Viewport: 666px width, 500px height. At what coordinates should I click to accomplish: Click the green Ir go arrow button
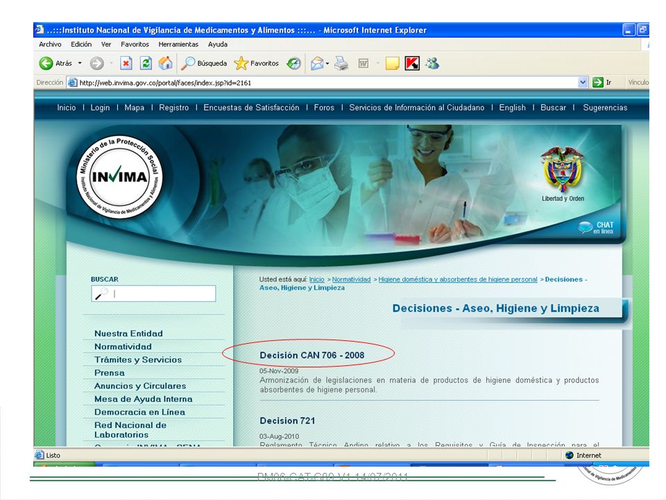pos(598,83)
